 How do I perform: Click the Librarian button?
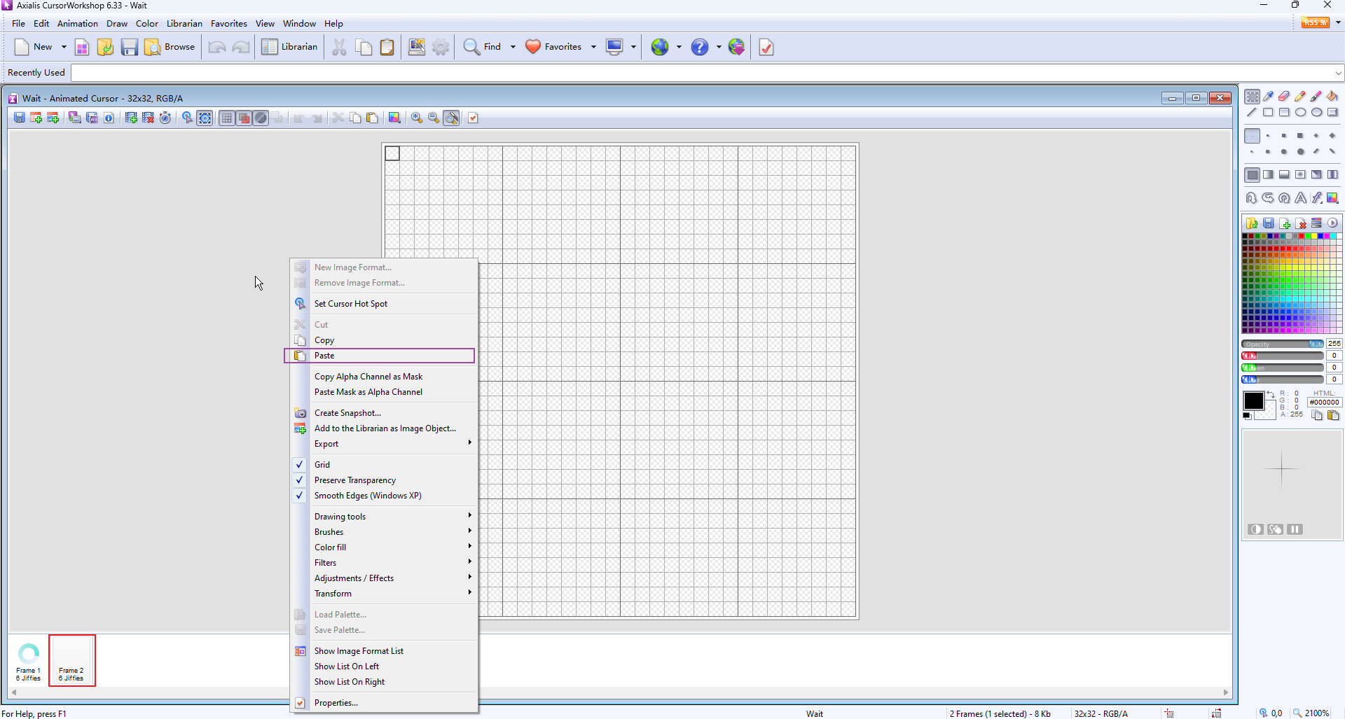point(290,47)
